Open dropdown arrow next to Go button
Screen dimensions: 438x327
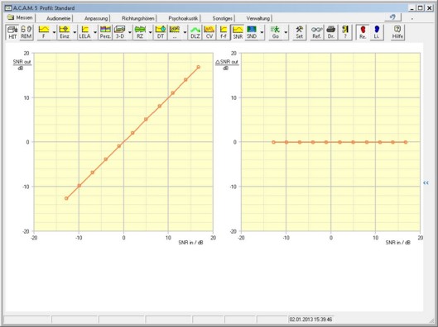286,32
